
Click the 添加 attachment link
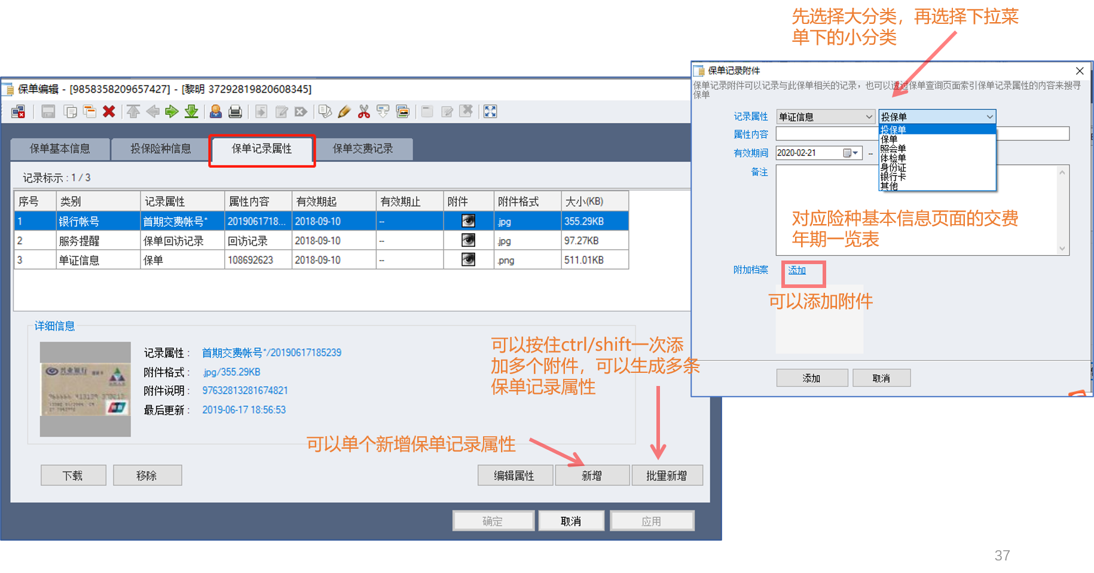(797, 271)
